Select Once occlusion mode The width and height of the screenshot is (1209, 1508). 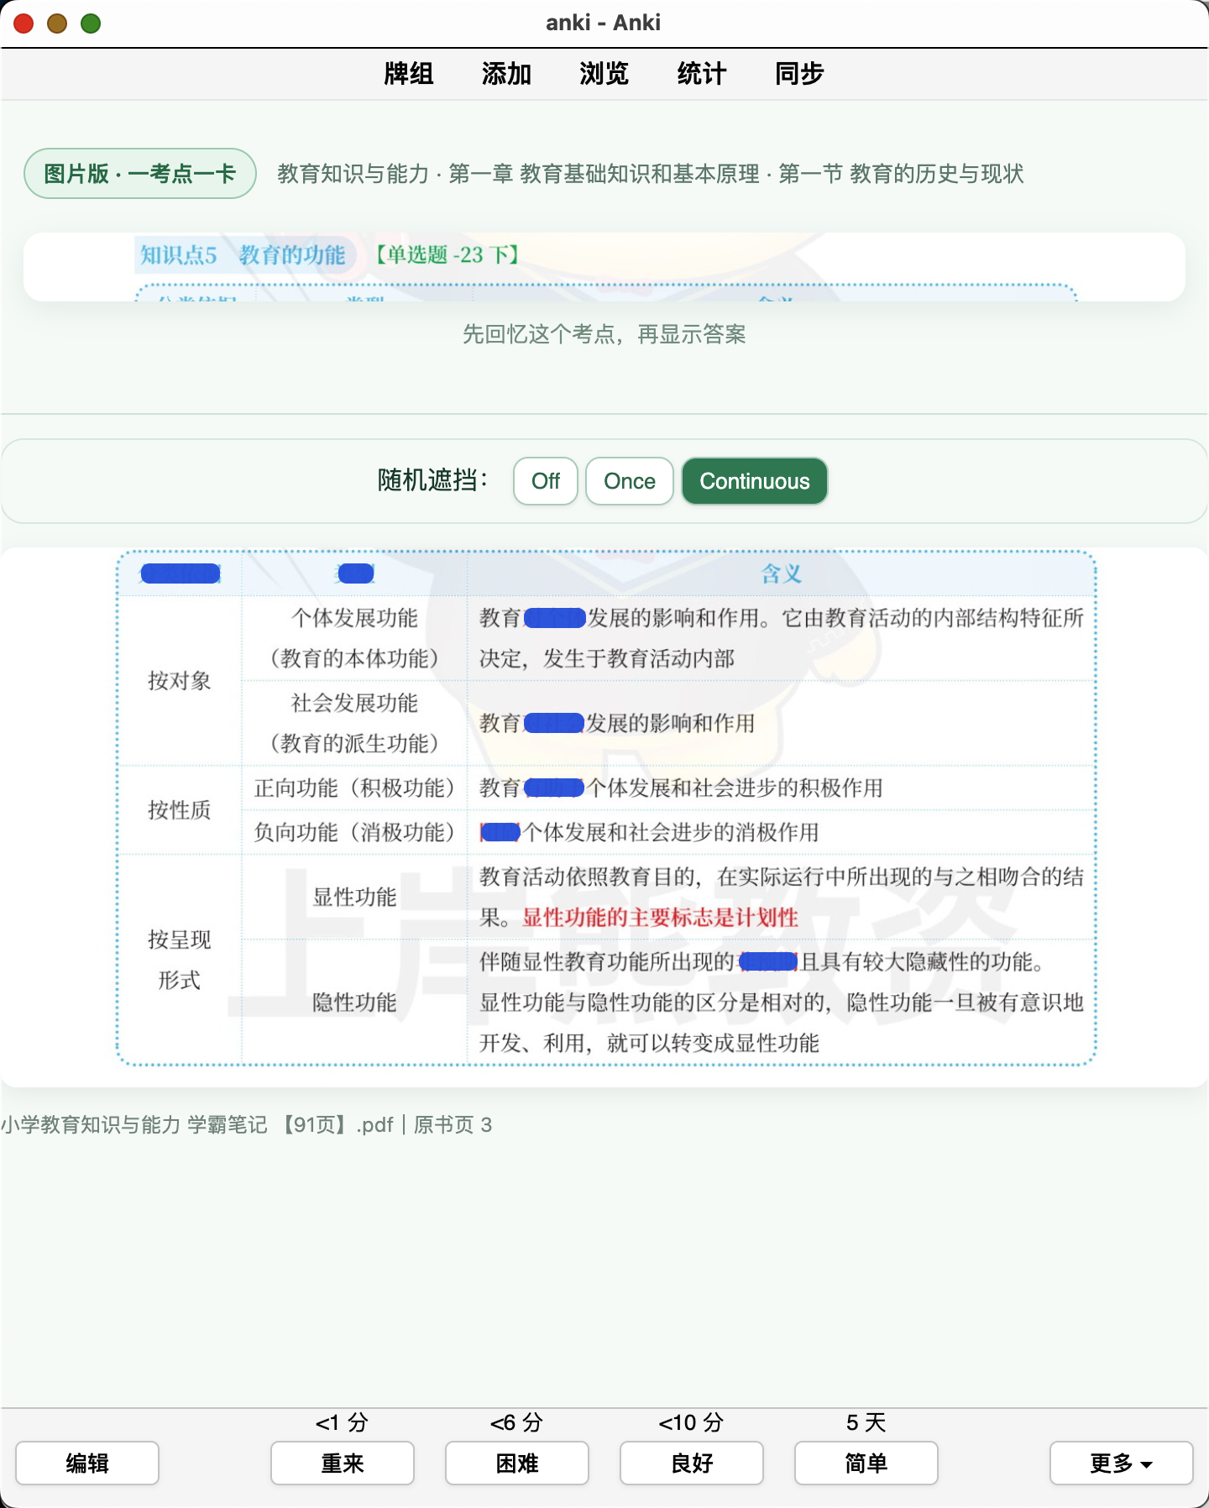630,481
